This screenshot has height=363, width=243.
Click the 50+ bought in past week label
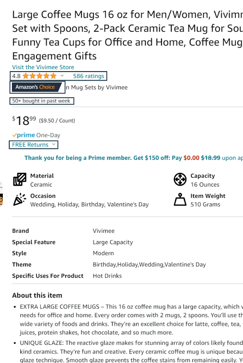click(x=42, y=101)
